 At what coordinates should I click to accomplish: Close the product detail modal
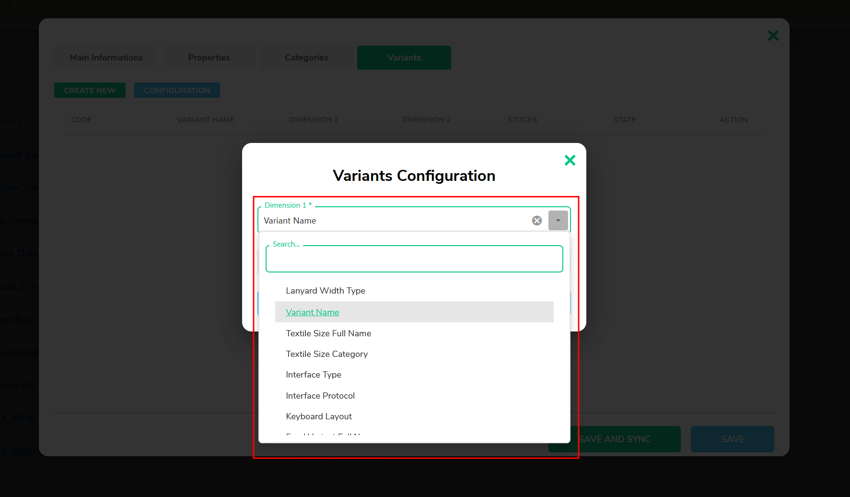[773, 35]
